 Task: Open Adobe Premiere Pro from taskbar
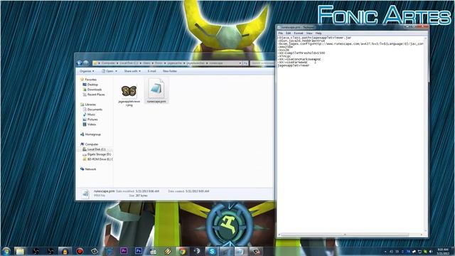[124, 251]
